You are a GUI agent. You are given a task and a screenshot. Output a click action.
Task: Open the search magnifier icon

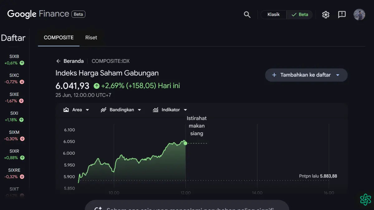tap(247, 15)
